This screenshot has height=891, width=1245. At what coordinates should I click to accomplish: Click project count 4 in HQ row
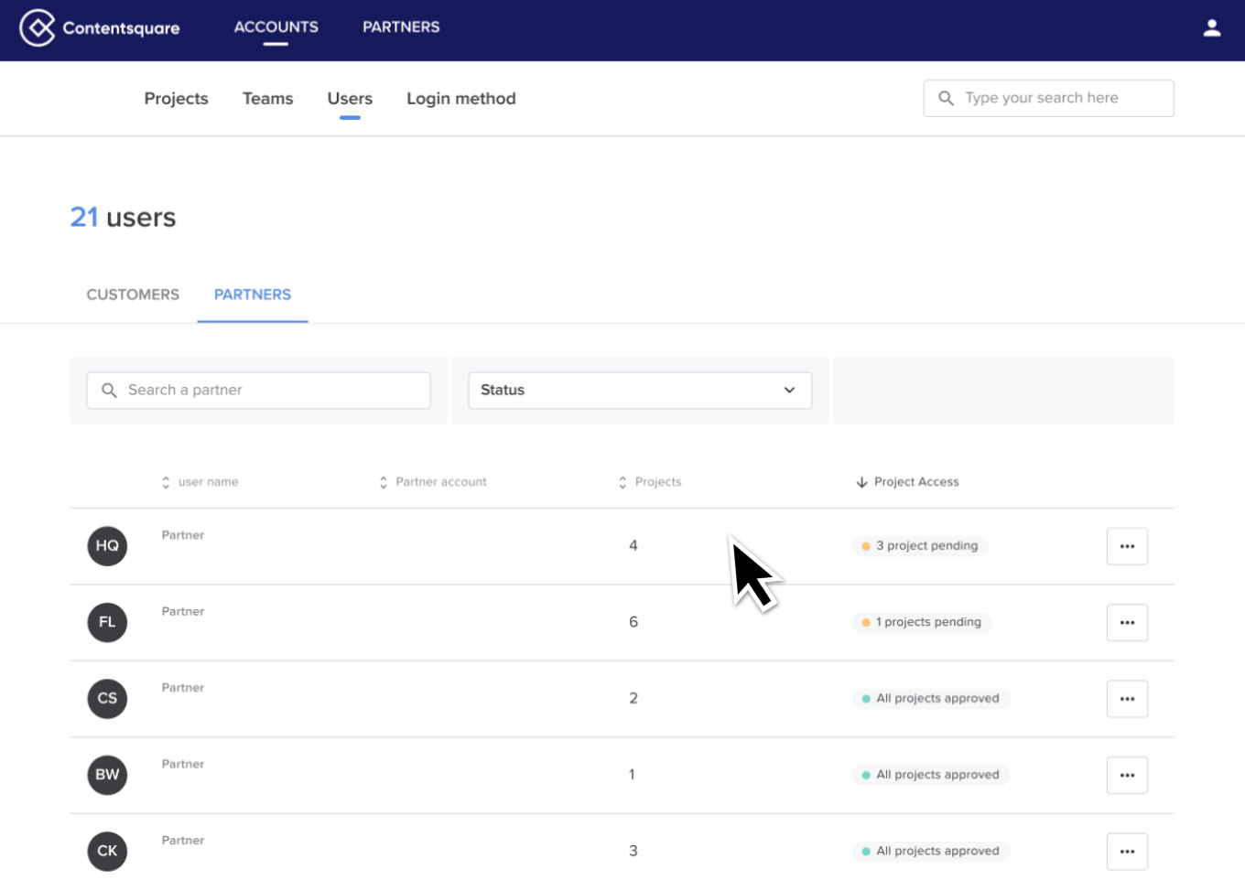(633, 546)
